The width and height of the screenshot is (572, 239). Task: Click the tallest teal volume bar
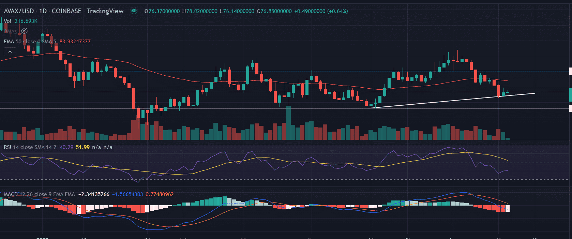289,123
